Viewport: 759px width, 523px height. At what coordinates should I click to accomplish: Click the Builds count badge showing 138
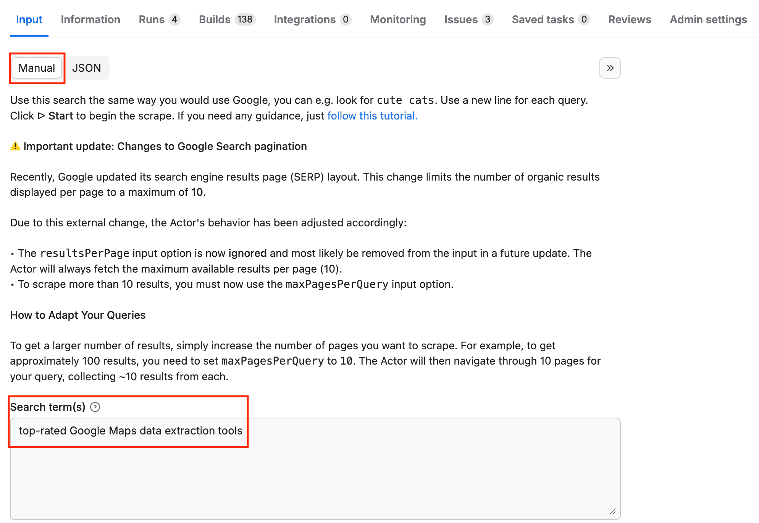245,19
